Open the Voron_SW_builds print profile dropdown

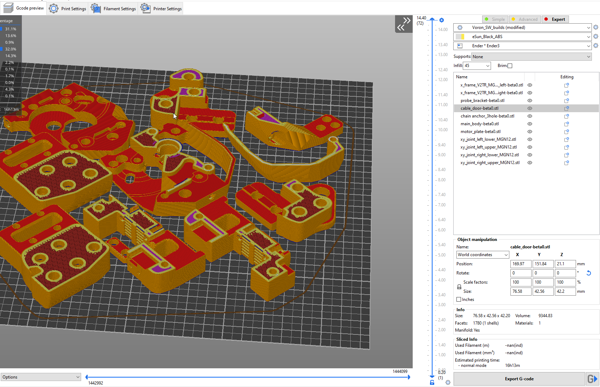click(x=522, y=28)
